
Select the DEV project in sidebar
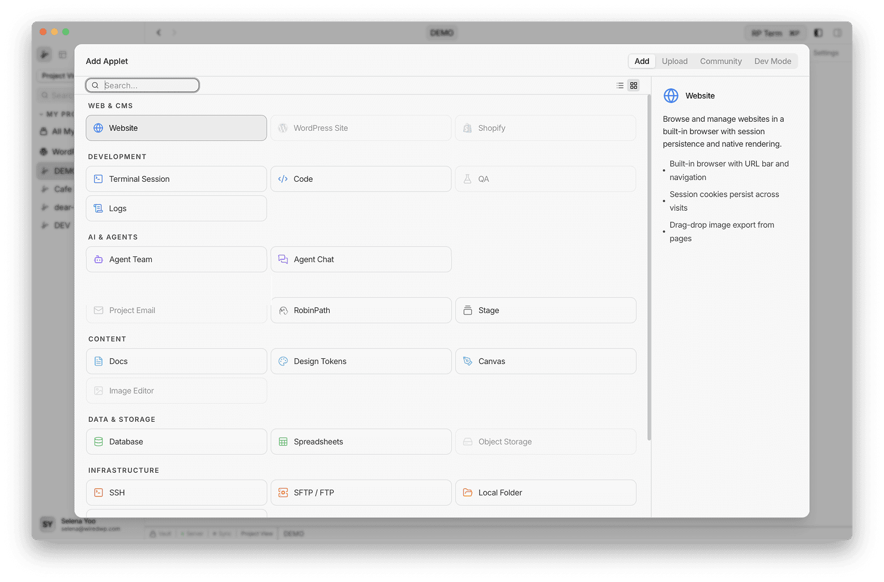(58, 225)
